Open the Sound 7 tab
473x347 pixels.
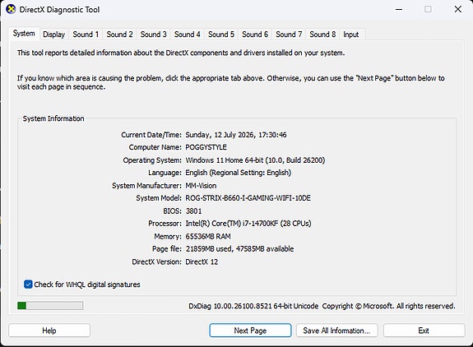pos(289,35)
